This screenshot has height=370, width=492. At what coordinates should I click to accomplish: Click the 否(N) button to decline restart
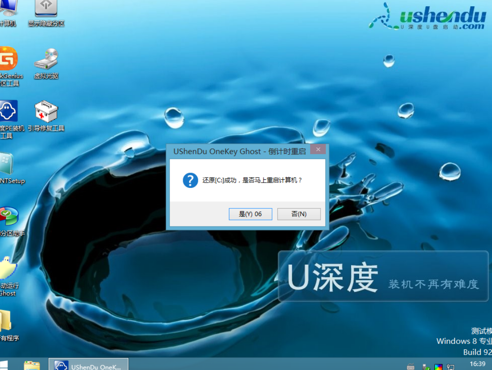point(299,214)
